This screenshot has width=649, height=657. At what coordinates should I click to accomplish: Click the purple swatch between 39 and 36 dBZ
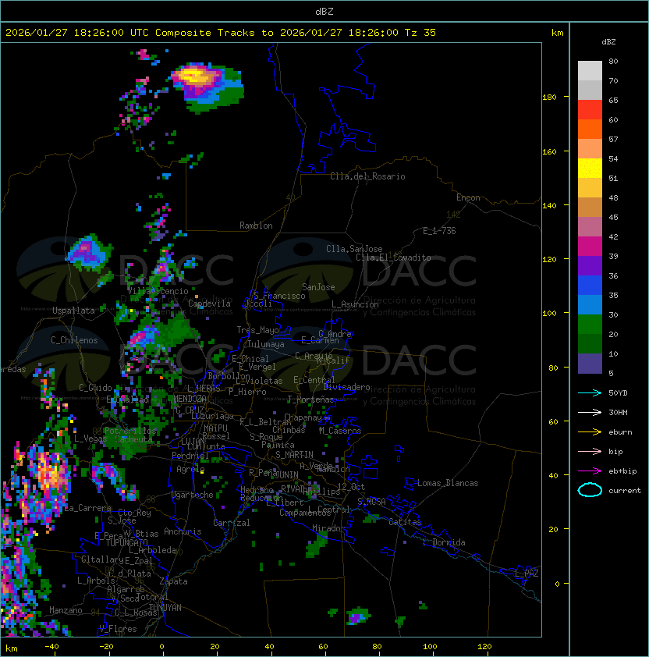[x=590, y=265]
